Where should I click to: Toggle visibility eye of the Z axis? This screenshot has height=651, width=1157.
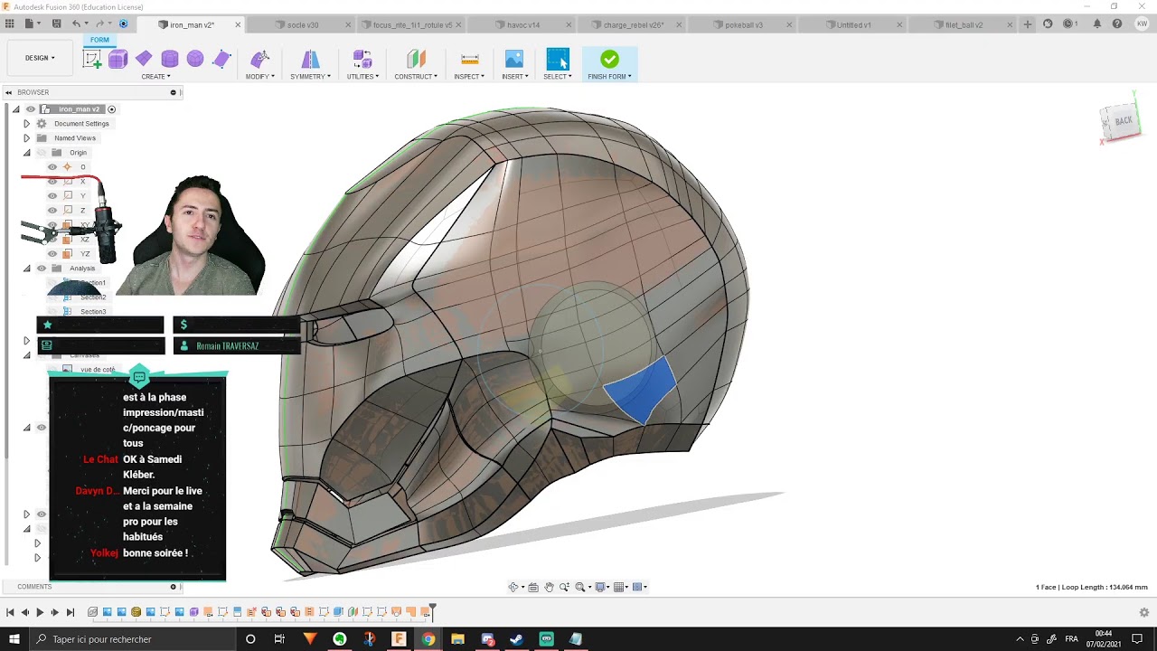(x=52, y=211)
